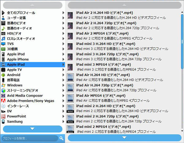
Task: Click the iPad Air 2 H.264 HD thumbnail
Action: (x=70, y=15)
